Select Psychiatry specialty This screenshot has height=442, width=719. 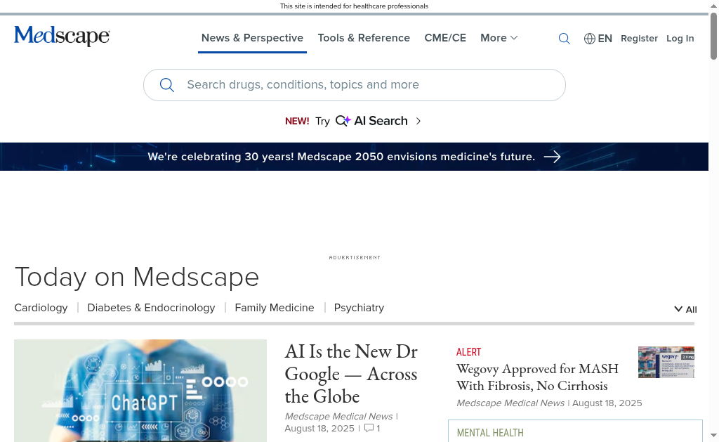tap(359, 308)
